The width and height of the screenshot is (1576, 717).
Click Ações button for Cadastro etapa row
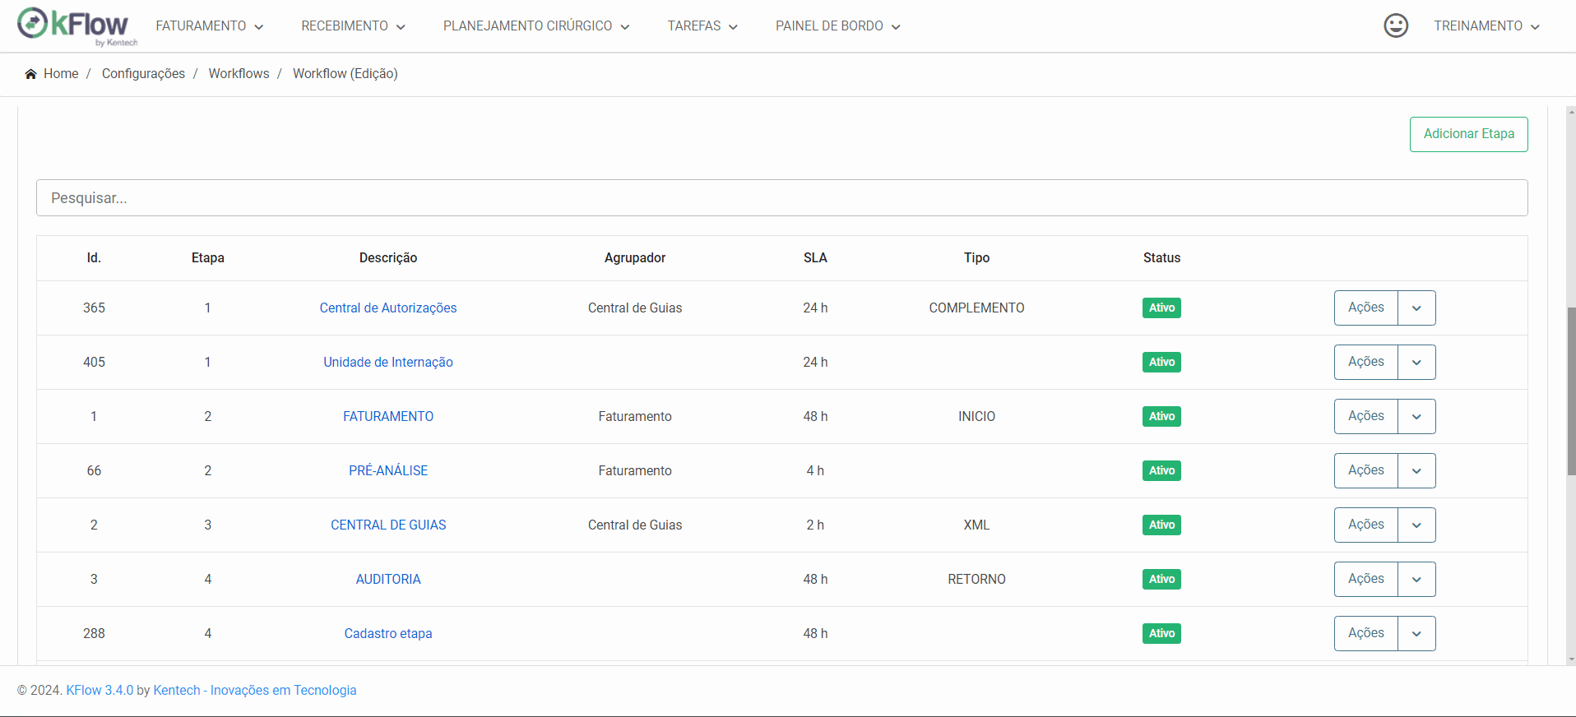1365,633
